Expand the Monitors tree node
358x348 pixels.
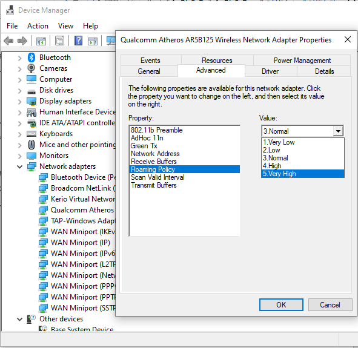click(x=19, y=156)
